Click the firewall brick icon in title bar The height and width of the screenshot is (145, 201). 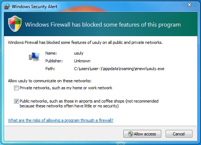point(7,6)
